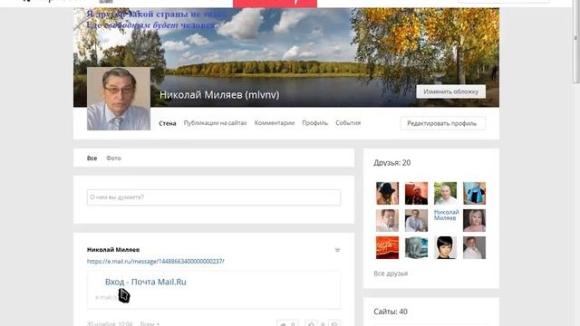Click the Сайты: 40 heading
The height and width of the screenshot is (326, 580).
(x=391, y=312)
